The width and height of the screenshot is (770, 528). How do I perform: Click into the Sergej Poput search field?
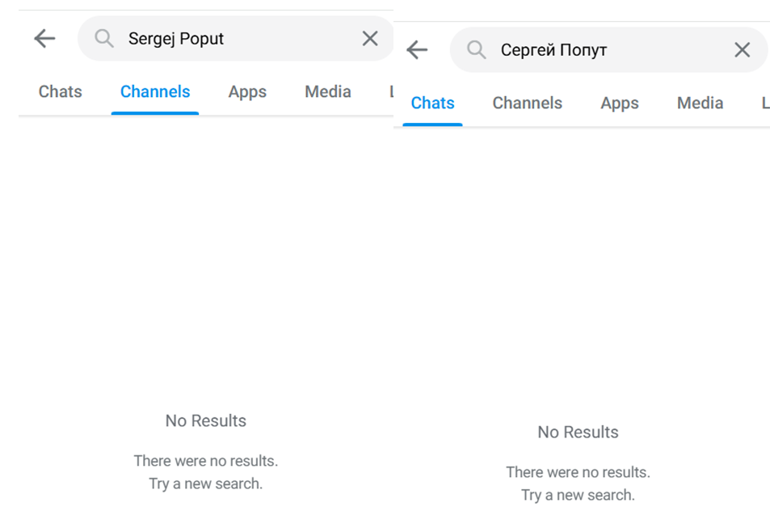coord(234,38)
